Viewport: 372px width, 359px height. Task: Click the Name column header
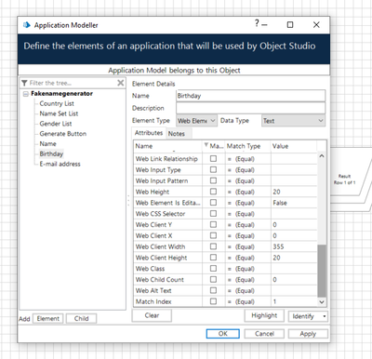(x=168, y=146)
